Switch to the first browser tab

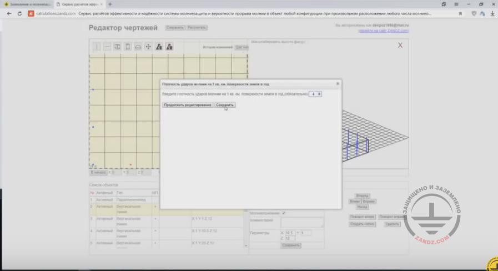27,4
